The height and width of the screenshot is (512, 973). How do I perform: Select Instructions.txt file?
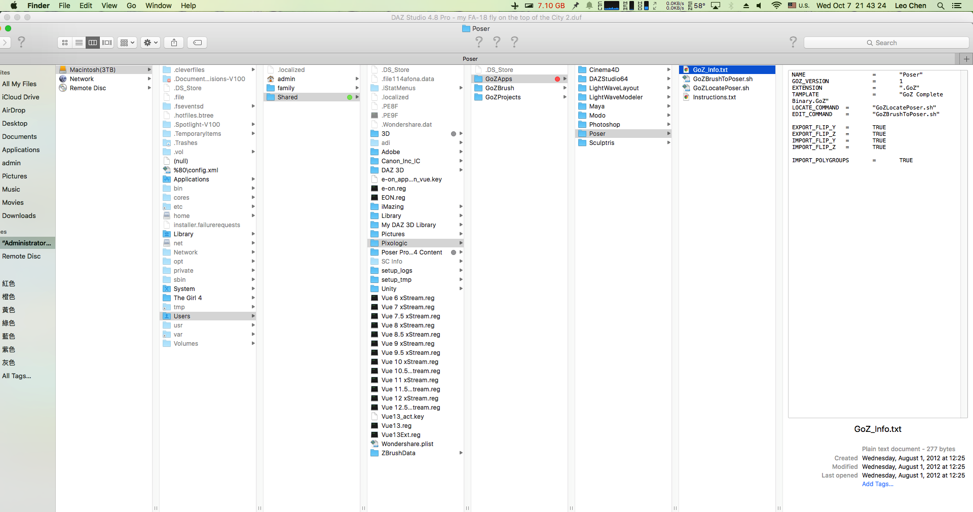(x=727, y=97)
